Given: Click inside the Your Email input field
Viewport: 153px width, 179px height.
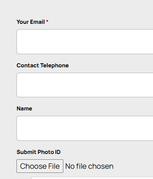Looking at the screenshot, I should point(85,41).
